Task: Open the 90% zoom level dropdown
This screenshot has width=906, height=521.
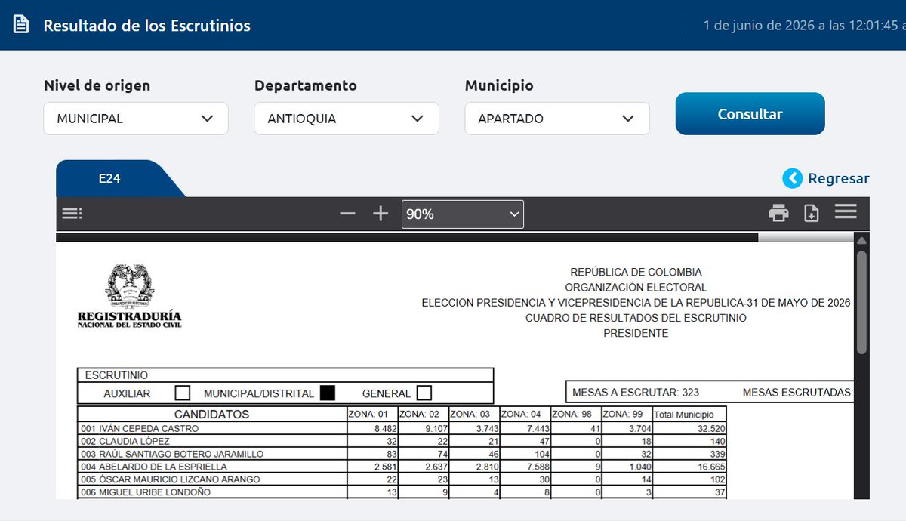Action: tap(463, 214)
